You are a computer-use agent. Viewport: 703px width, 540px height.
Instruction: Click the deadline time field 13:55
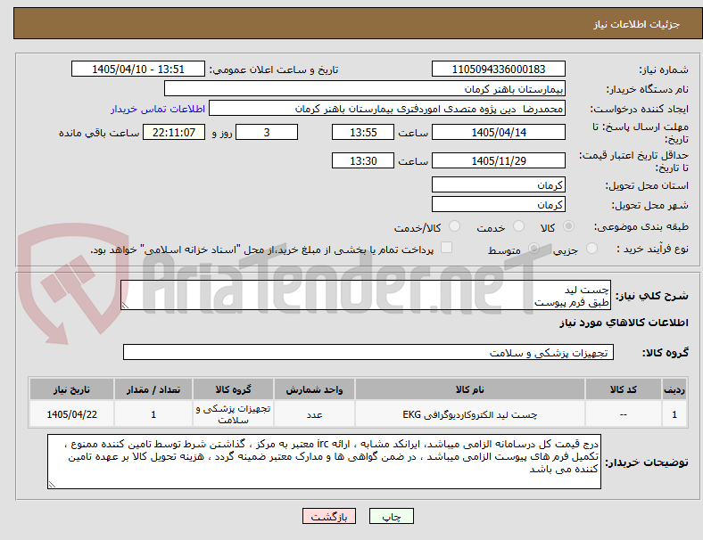pyautogui.click(x=363, y=132)
